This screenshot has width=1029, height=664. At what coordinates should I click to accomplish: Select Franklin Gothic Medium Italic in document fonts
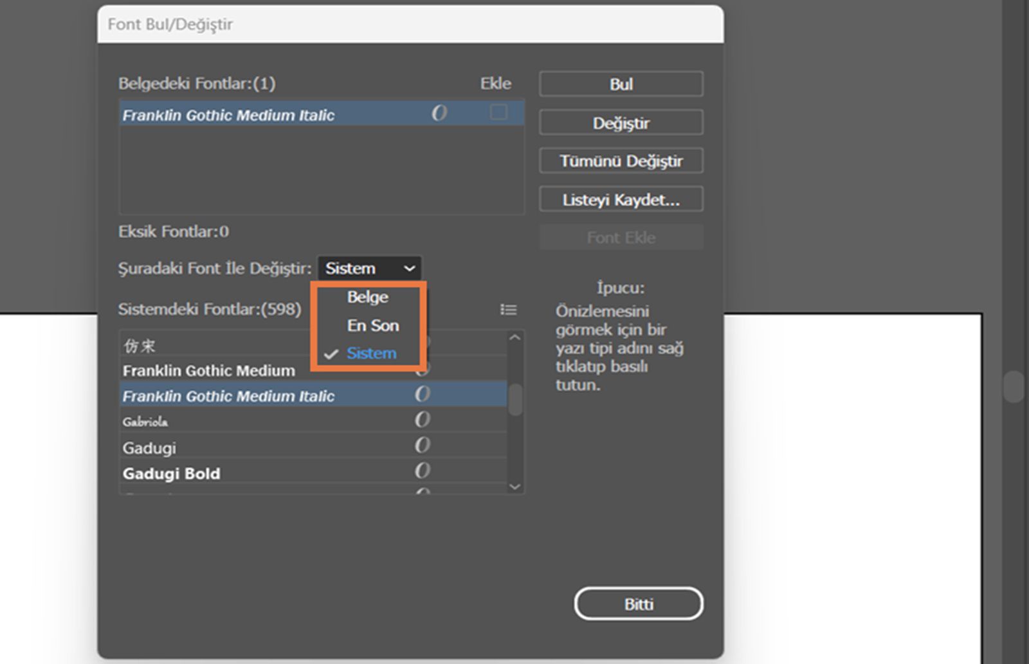pos(322,114)
